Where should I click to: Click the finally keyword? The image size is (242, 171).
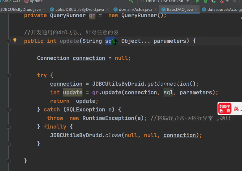(x=55, y=127)
